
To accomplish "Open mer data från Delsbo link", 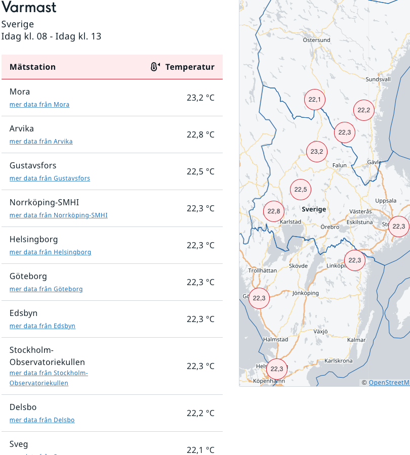I will [42, 420].
